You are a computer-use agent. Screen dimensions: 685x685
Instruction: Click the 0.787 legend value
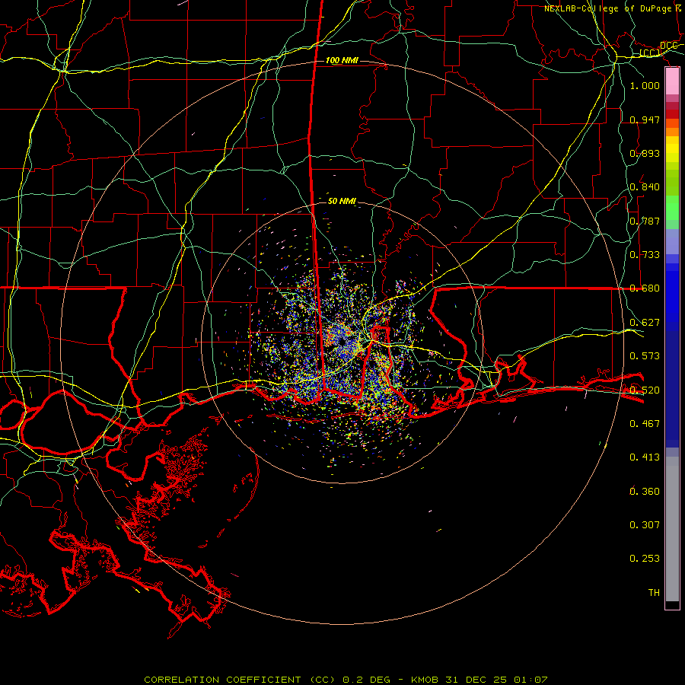pyautogui.click(x=645, y=221)
